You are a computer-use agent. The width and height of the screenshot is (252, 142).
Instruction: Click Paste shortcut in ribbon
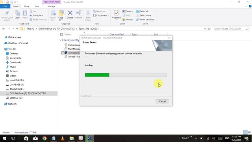pyautogui.click(x=38, y=19)
